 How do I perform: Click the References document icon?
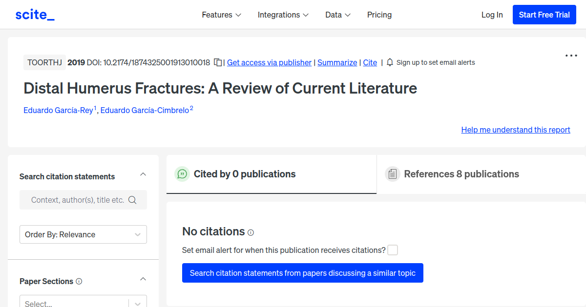392,174
